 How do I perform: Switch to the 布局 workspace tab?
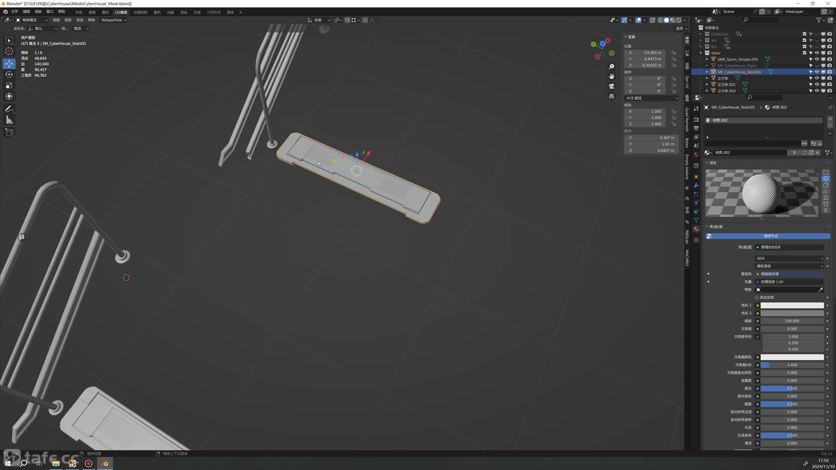click(x=79, y=12)
